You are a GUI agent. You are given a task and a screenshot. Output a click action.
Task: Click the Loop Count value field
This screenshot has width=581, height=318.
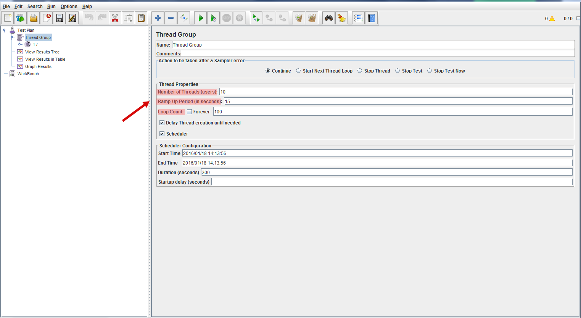click(393, 111)
